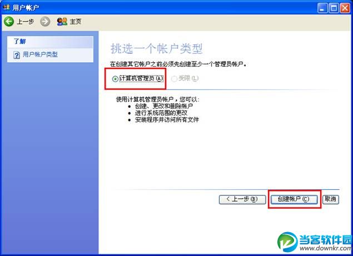Open the 用户帐户类型 help link
The width and height of the screenshot is (353, 256).
pos(40,54)
